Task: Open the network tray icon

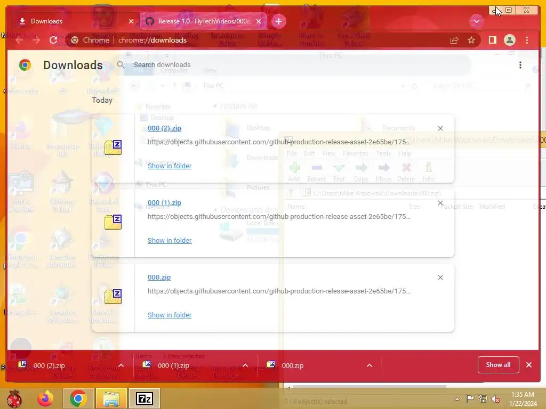Action: [x=483, y=399]
